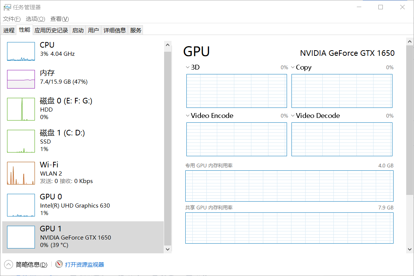Click the device list scrollbar thumb
The image size is (414, 276).
click(168, 148)
